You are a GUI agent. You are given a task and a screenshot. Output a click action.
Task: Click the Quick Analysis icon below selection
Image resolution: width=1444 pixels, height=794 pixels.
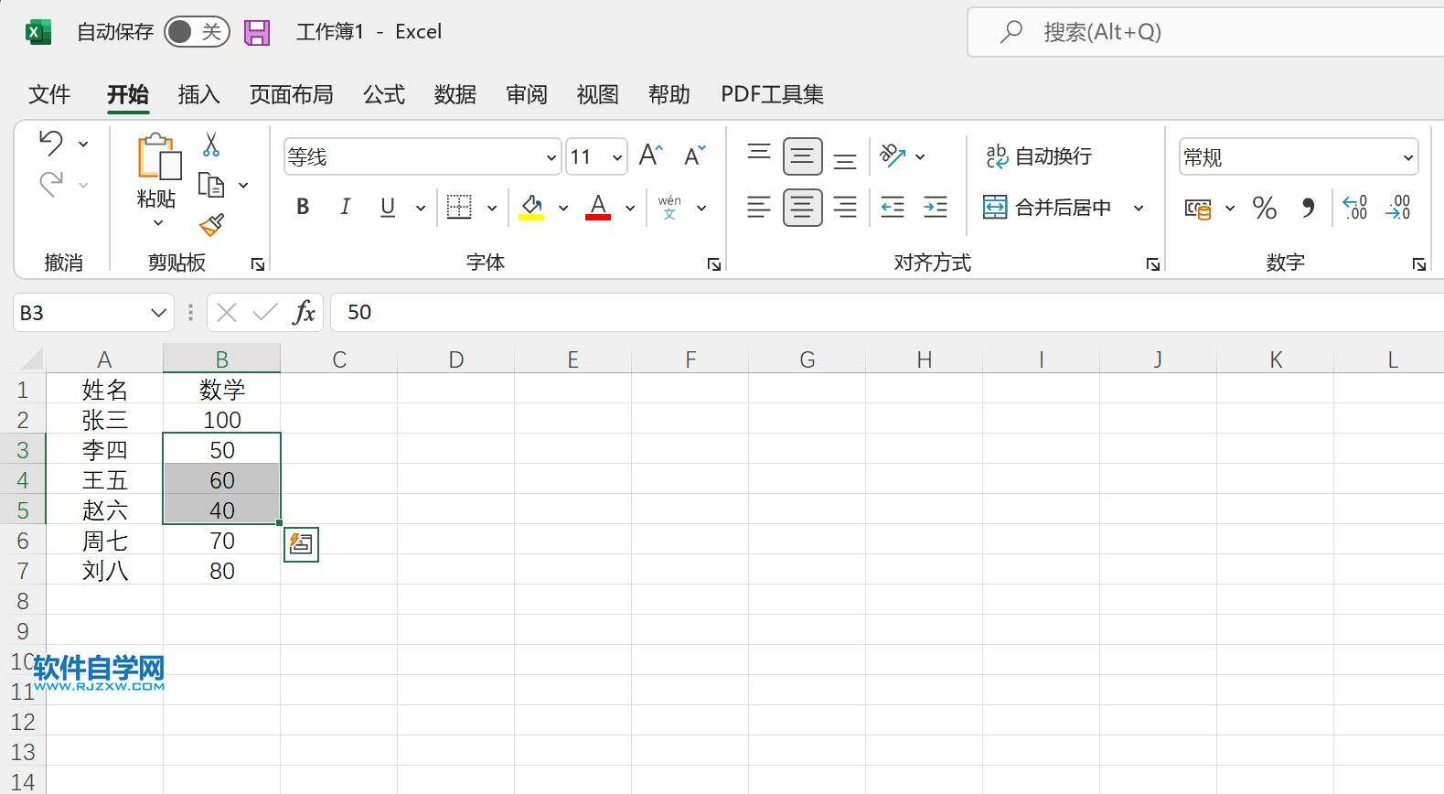click(x=301, y=544)
